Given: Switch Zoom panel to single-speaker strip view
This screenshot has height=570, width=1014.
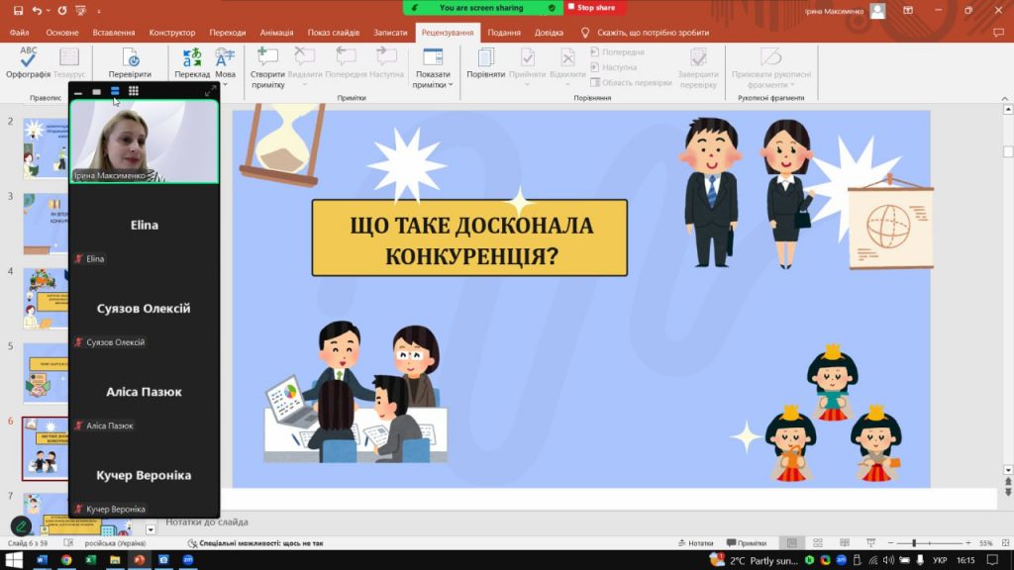Looking at the screenshot, I should tap(96, 91).
